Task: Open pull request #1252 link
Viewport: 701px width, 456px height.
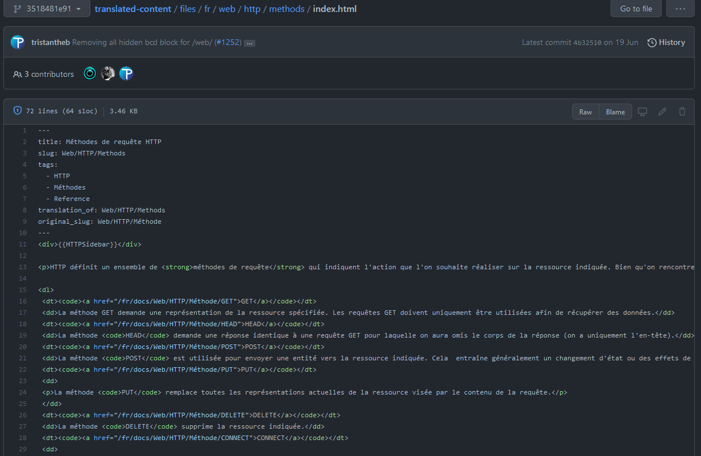Action: pyautogui.click(x=228, y=42)
